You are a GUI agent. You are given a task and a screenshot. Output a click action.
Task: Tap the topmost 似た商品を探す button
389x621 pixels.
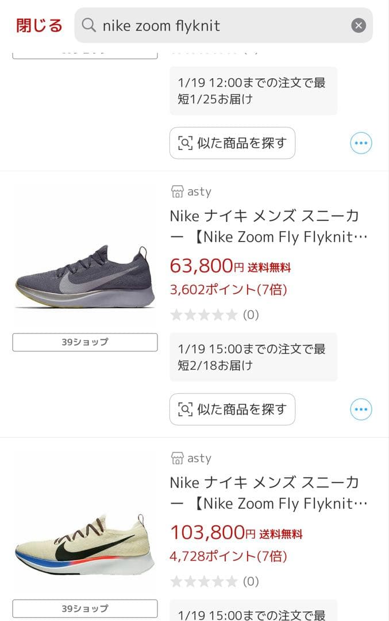tap(232, 143)
